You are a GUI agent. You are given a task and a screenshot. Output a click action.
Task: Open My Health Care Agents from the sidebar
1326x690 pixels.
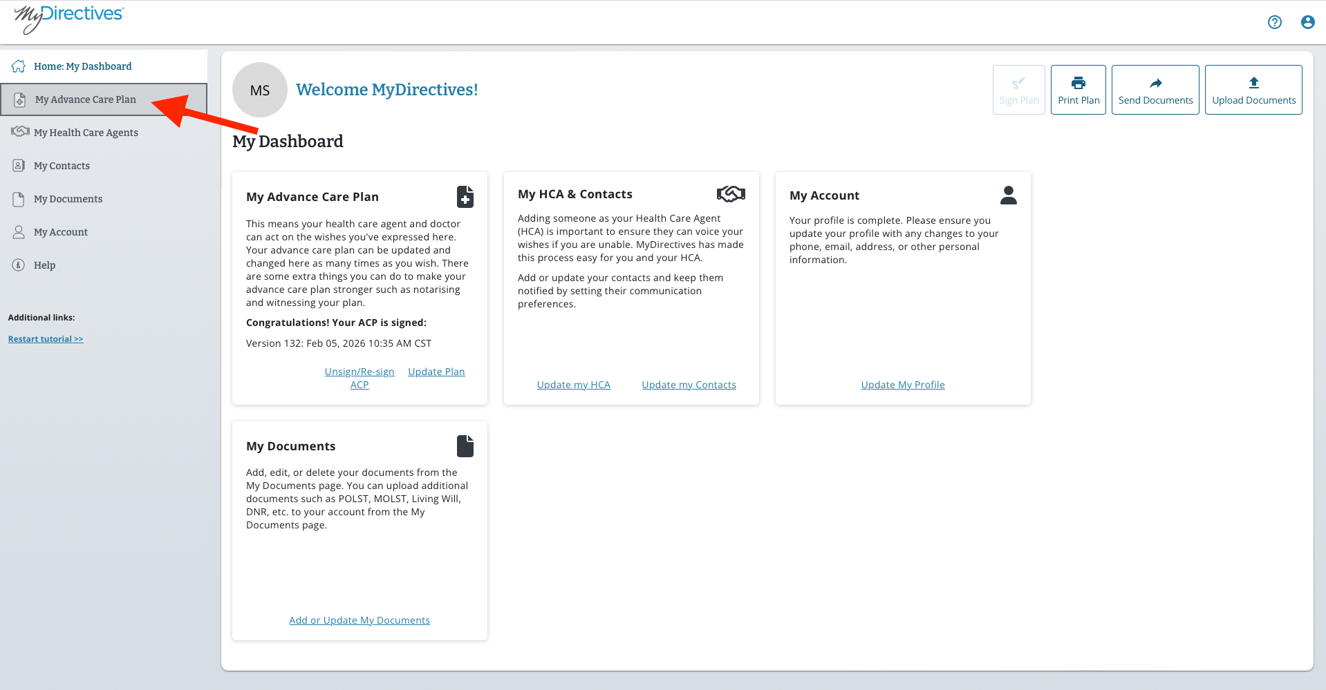[x=86, y=132]
